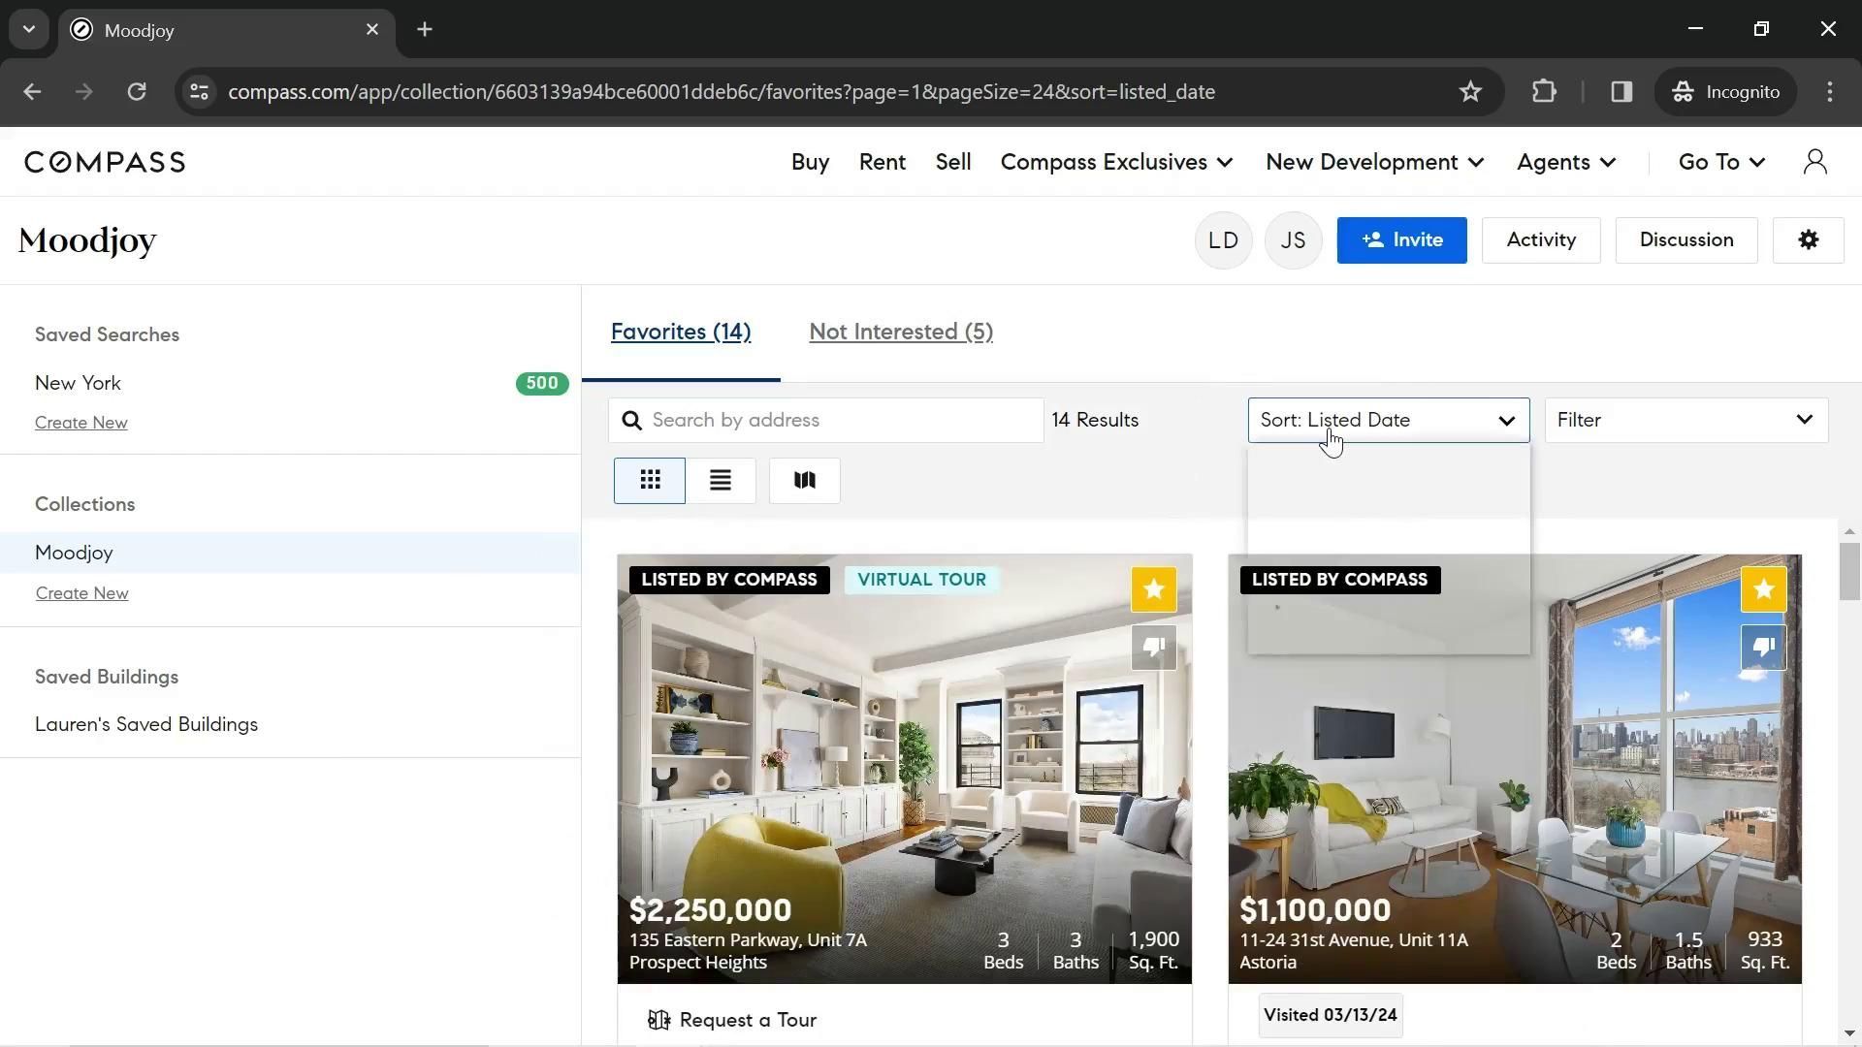Expand Compass Exclusives menu
This screenshot has width=1862, height=1047.
pyautogui.click(x=1116, y=162)
